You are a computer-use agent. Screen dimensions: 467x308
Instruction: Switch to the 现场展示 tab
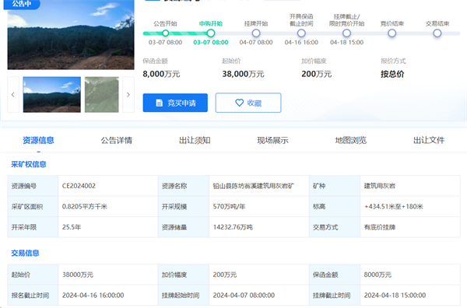pos(273,140)
